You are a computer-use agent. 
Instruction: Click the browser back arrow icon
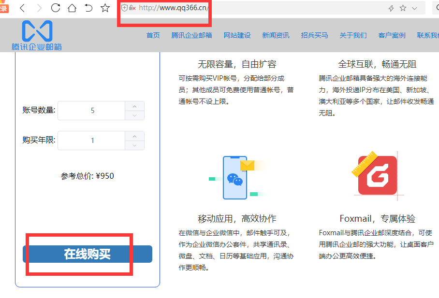coord(22,8)
